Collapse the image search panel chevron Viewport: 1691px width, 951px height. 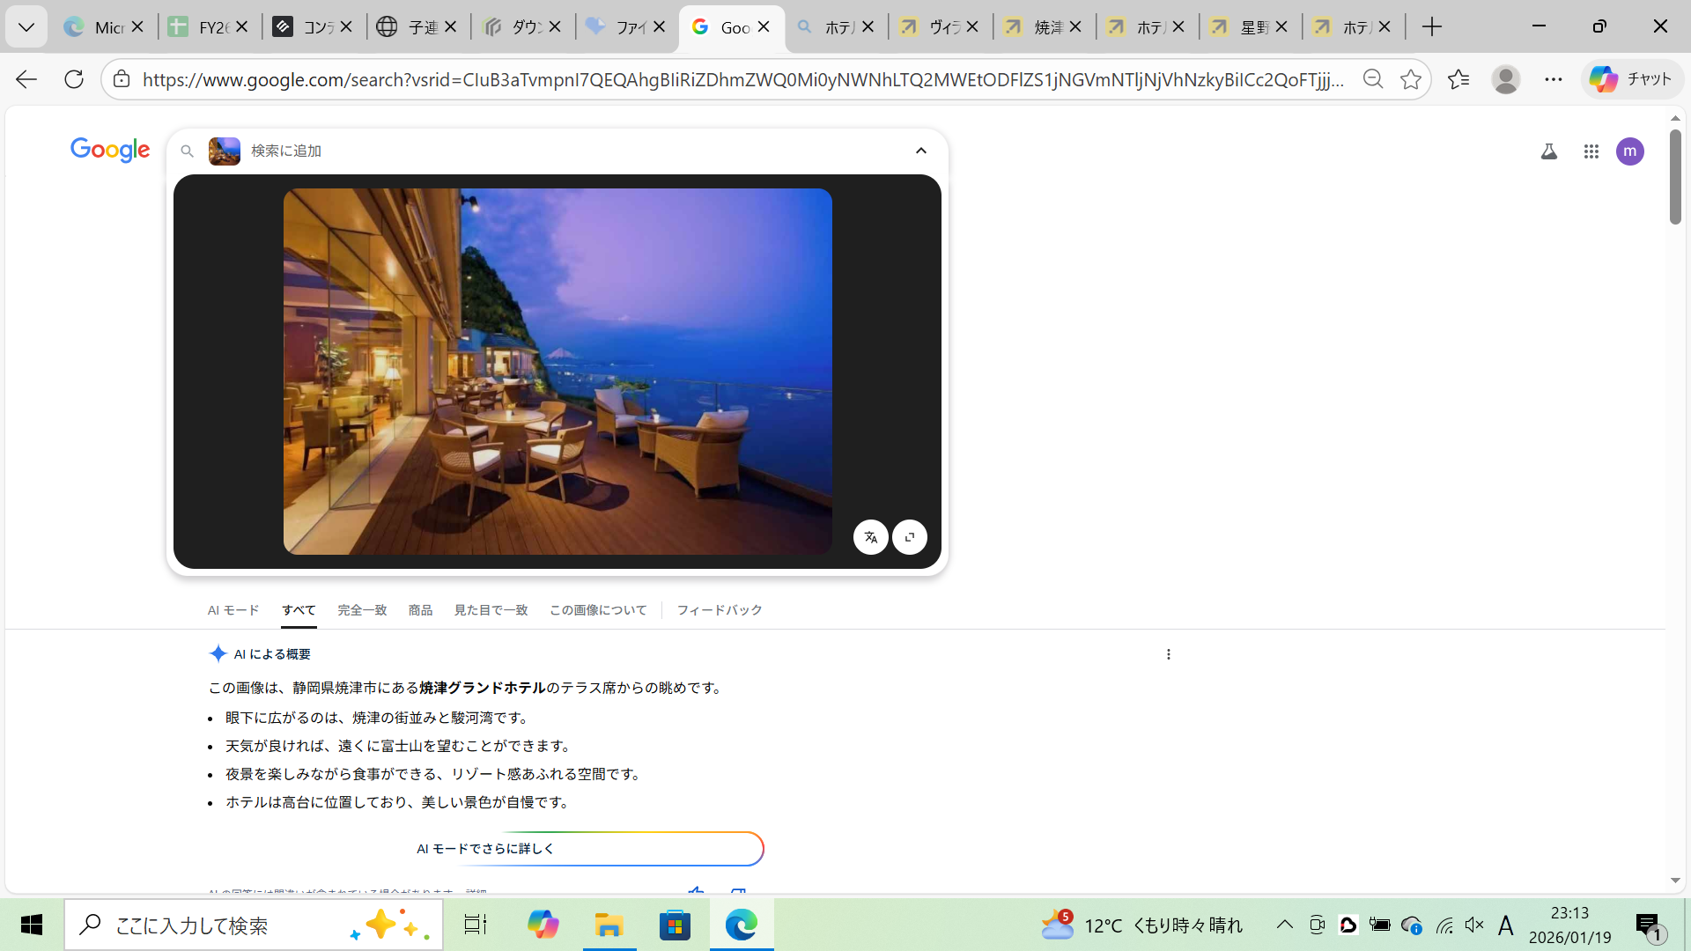[920, 151]
